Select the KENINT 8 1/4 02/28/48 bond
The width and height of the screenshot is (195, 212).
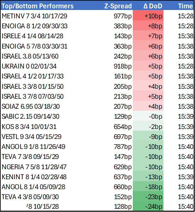pos(34,177)
